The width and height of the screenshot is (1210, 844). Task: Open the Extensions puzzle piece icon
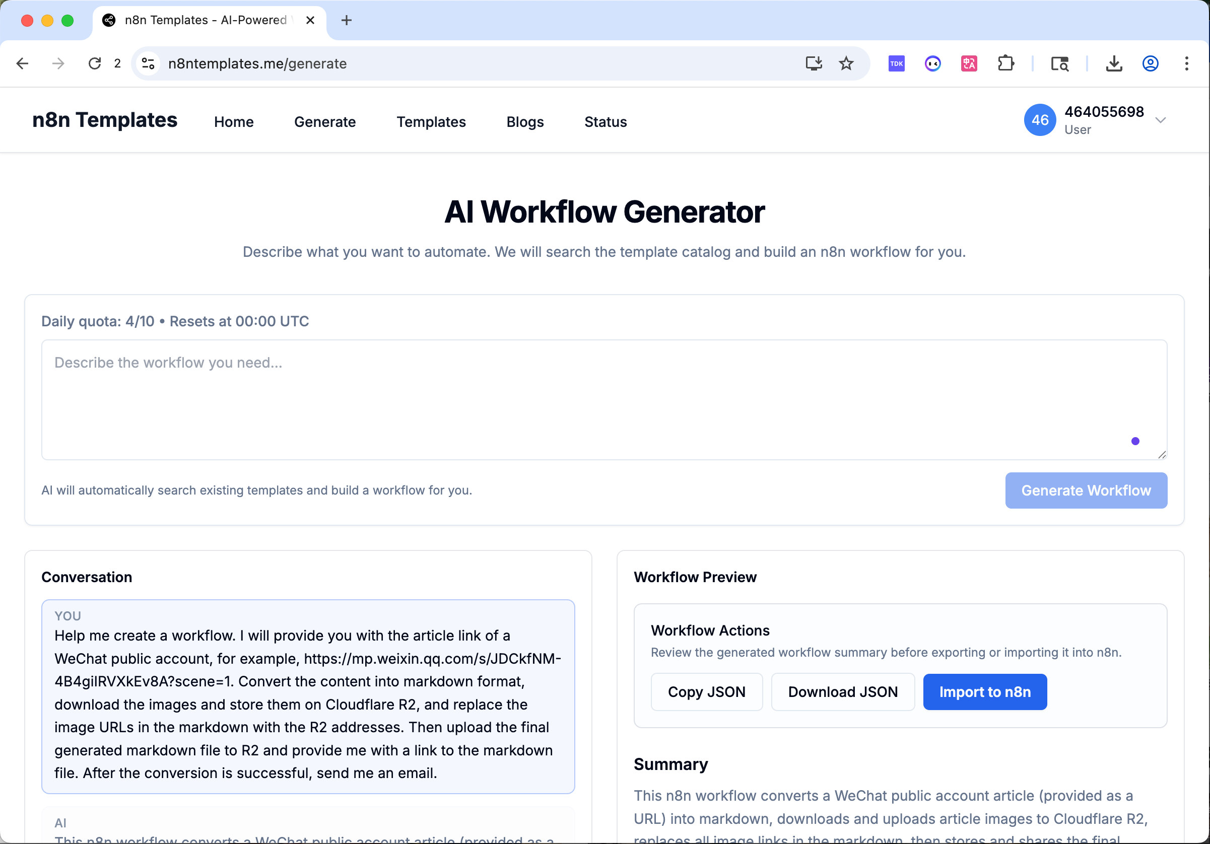tap(1005, 64)
